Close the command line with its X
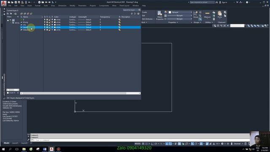The width and height of the screenshot is (270, 152). [28, 136]
